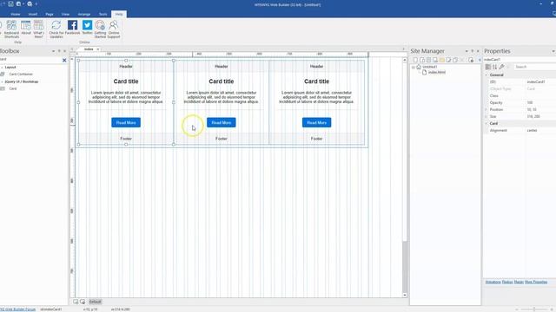Screen dimensions: 556x312
Task: Click the Site Manager yellow folder icon
Action: [x=442, y=60]
